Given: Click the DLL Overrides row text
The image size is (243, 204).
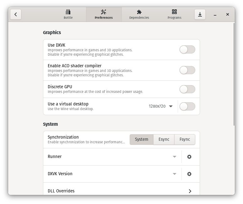Looking at the screenshot, I should (61, 191).
